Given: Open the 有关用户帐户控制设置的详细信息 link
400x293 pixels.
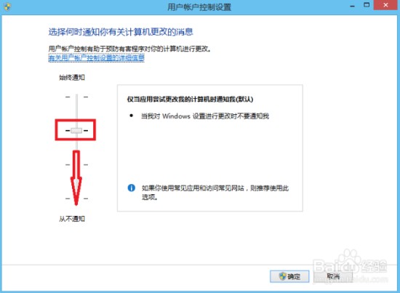Looking at the screenshot, I should [97, 58].
